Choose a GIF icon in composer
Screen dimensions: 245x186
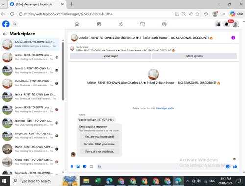tap(91, 167)
